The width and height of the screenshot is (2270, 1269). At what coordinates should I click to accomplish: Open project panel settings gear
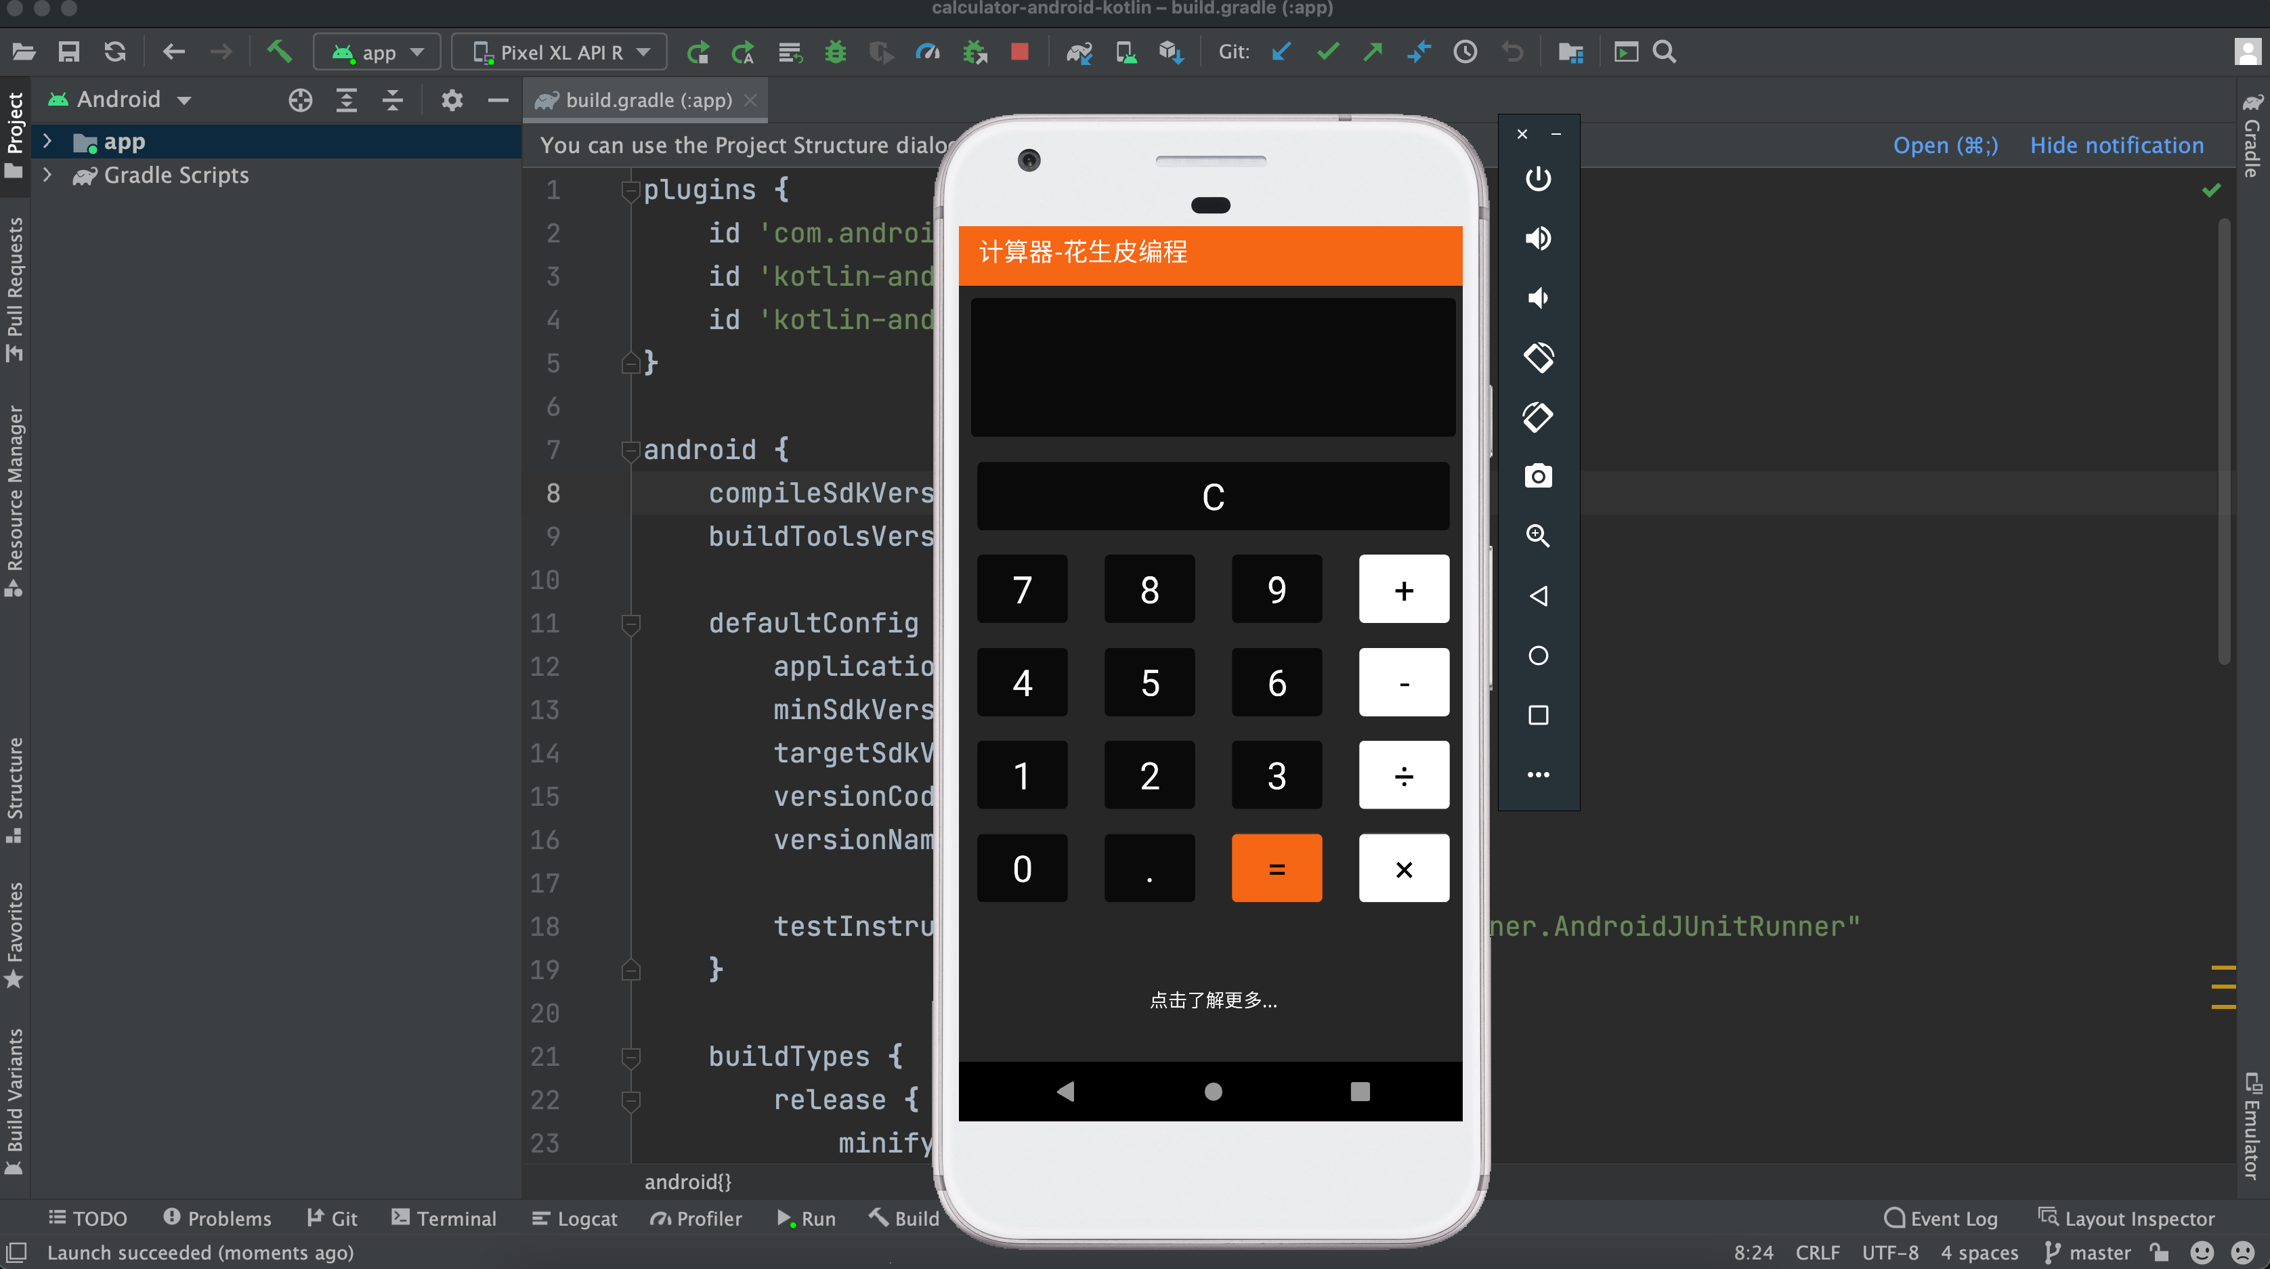452,100
